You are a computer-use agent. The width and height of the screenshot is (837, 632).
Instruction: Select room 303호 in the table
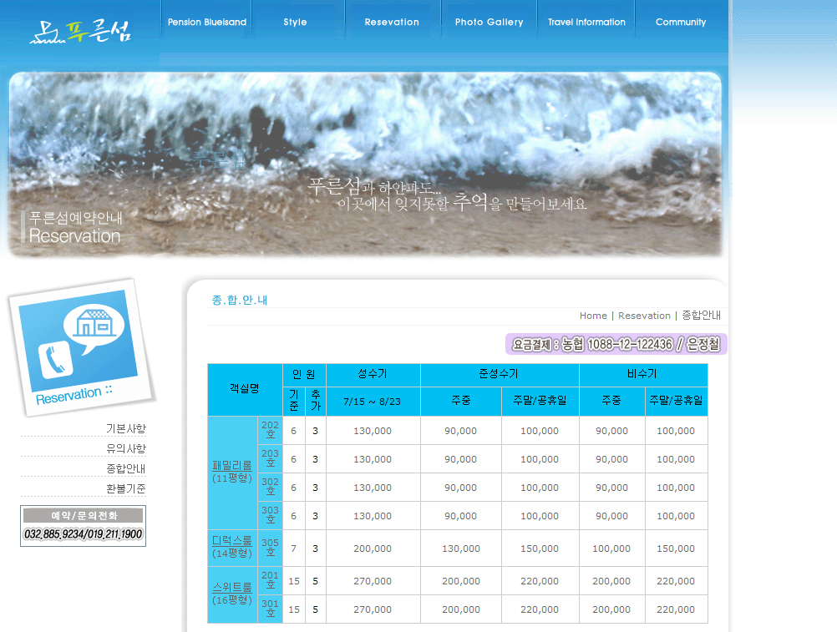click(x=270, y=515)
